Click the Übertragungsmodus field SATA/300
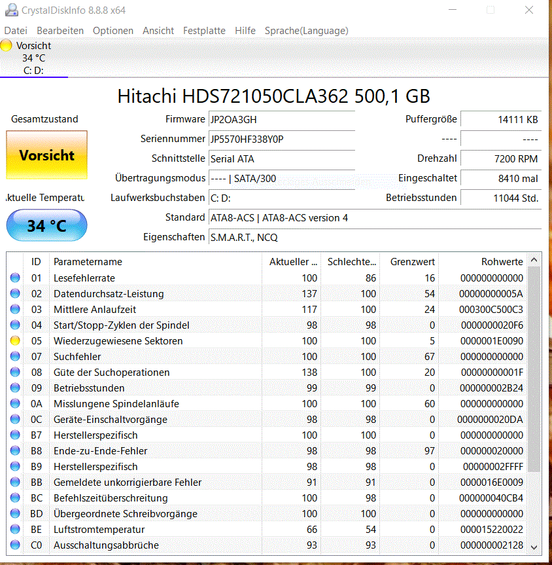 point(282,178)
